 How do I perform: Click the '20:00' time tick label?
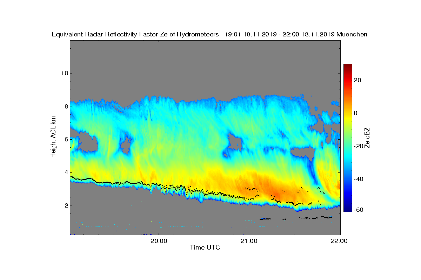coord(159,241)
